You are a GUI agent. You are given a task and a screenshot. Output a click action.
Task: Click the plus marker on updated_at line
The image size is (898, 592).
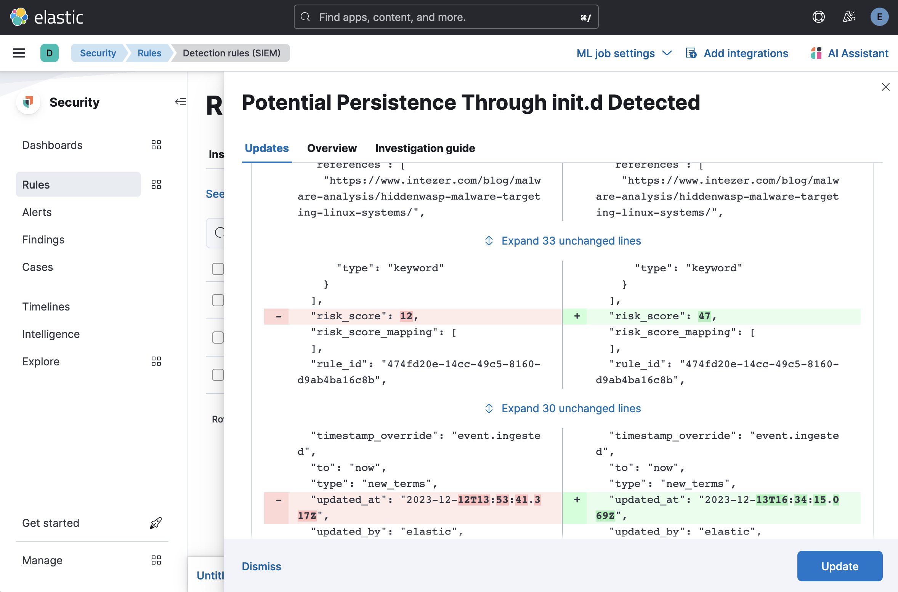click(577, 500)
